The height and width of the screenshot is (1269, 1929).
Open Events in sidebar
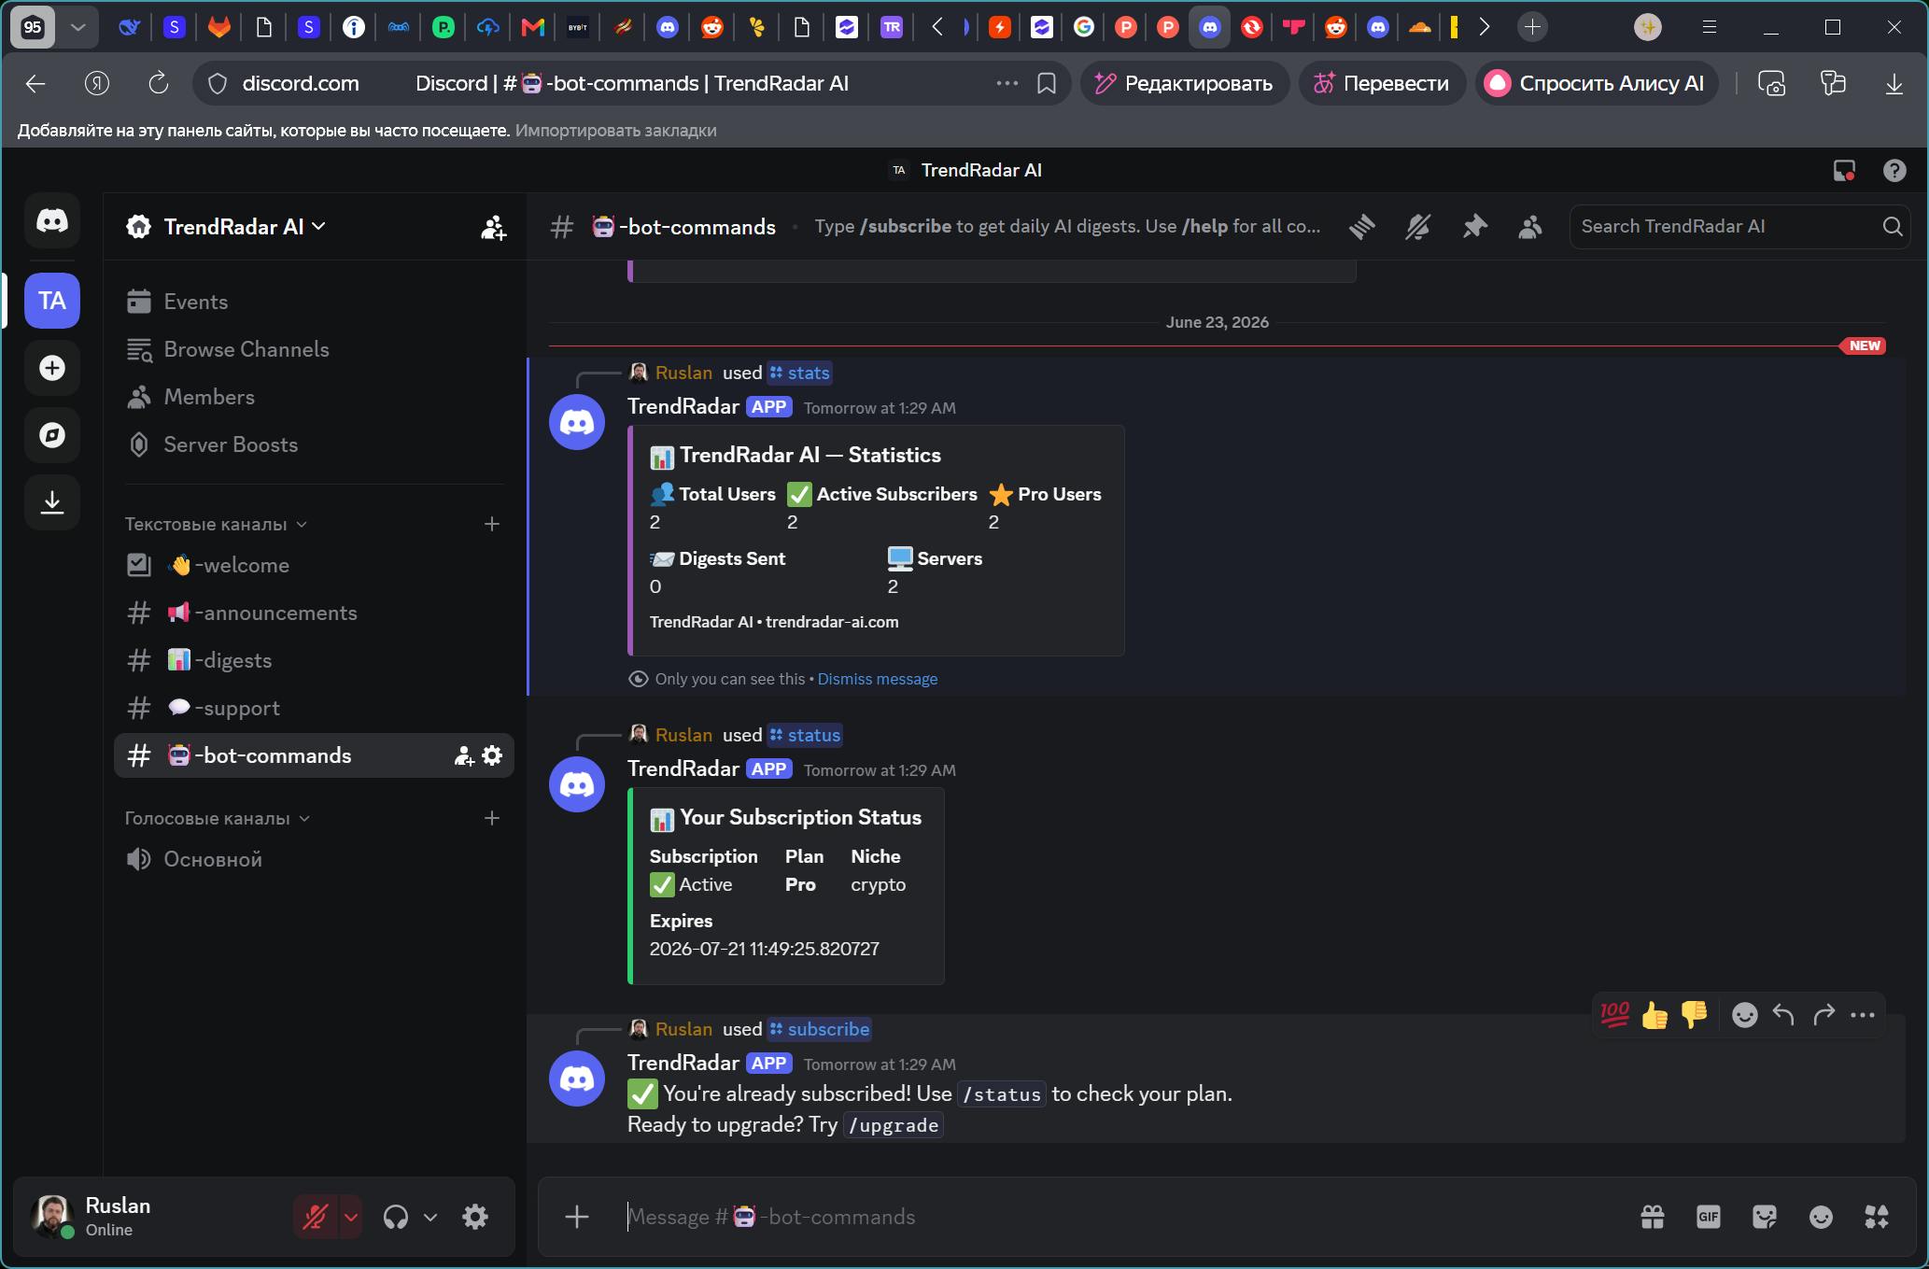(314, 302)
